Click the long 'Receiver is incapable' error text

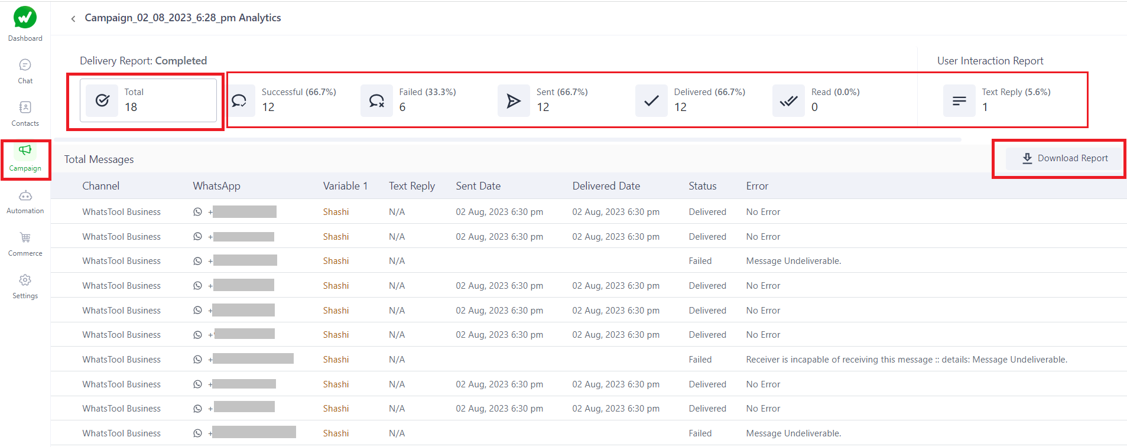click(907, 360)
